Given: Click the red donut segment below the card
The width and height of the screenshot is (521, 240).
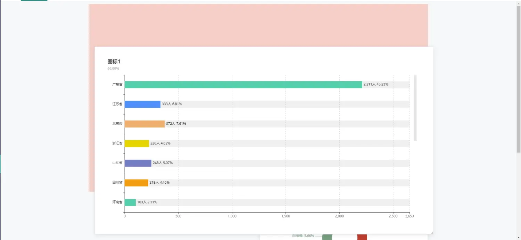Looking at the screenshot, I should pyautogui.click(x=362, y=237).
